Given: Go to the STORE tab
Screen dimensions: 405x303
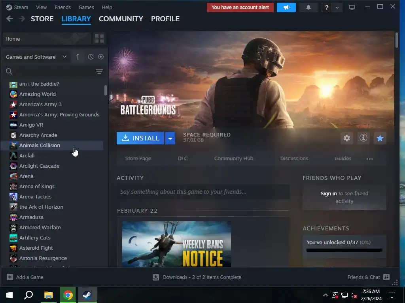Looking at the screenshot, I should (x=42, y=19).
